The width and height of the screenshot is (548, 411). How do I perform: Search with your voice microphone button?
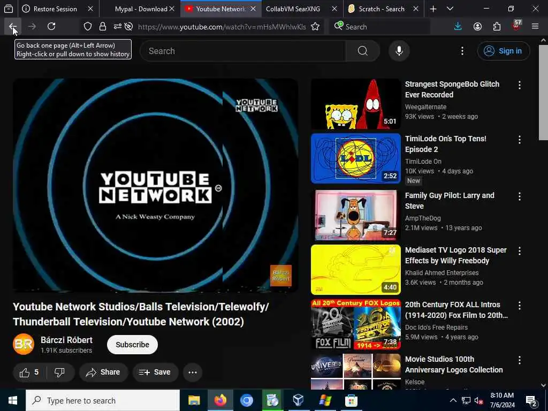coord(399,51)
